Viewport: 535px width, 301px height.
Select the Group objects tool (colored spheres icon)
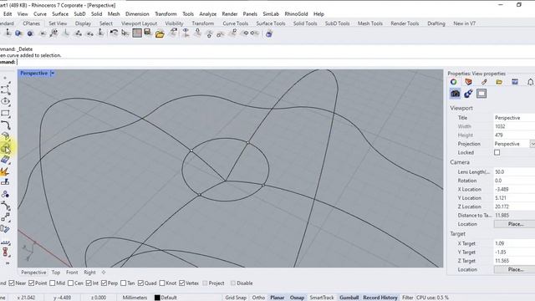(x=5, y=194)
